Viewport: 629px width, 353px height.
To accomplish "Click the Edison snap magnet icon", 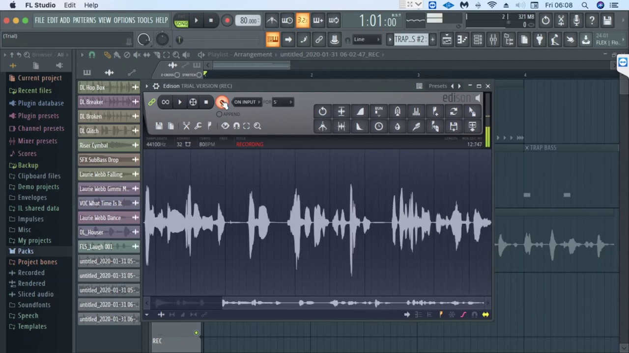I will (x=236, y=126).
